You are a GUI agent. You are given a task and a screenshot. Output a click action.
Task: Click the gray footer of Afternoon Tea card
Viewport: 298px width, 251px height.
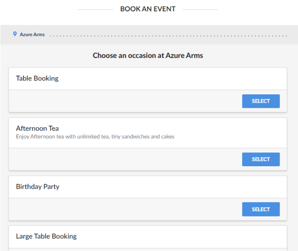tap(120, 159)
